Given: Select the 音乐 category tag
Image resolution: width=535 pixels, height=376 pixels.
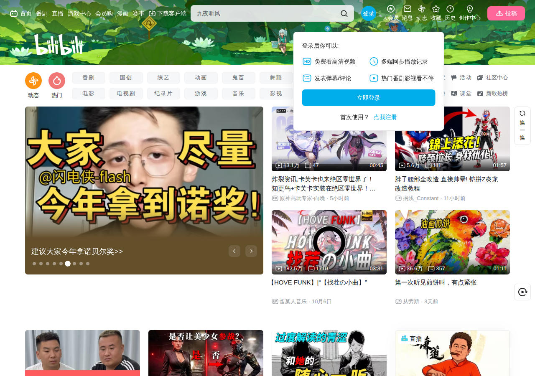Looking at the screenshot, I should (239, 94).
